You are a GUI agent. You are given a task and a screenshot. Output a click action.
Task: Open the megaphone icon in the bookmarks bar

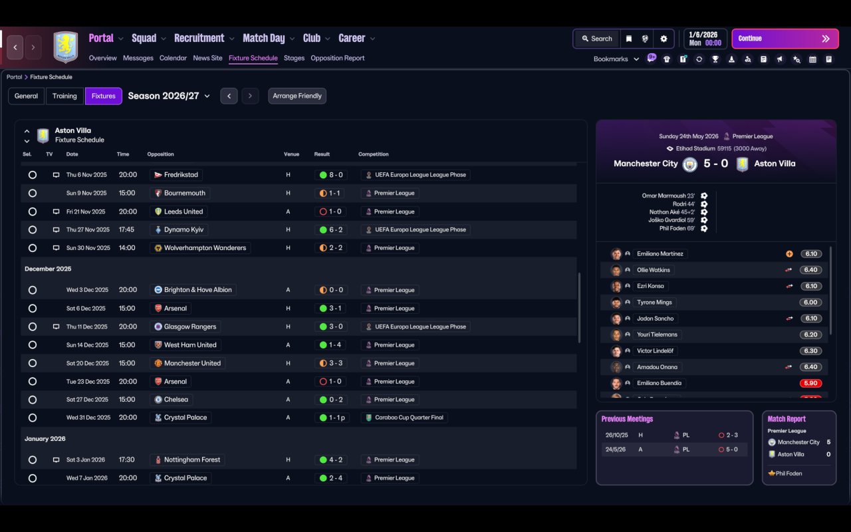[x=780, y=59]
